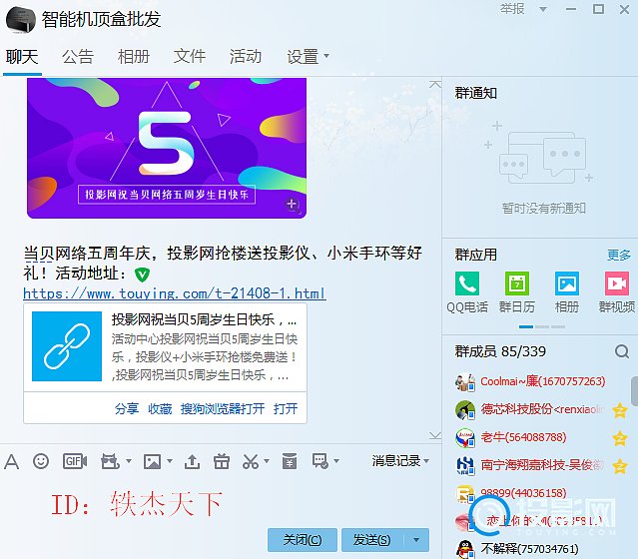Open the sticker face icon in toolbar
The height and width of the screenshot is (559, 638).
pyautogui.click(x=110, y=461)
